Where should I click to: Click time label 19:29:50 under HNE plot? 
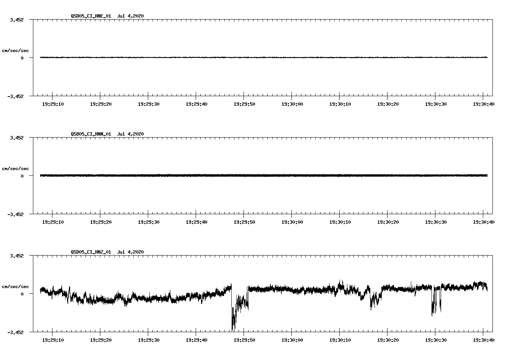click(244, 104)
